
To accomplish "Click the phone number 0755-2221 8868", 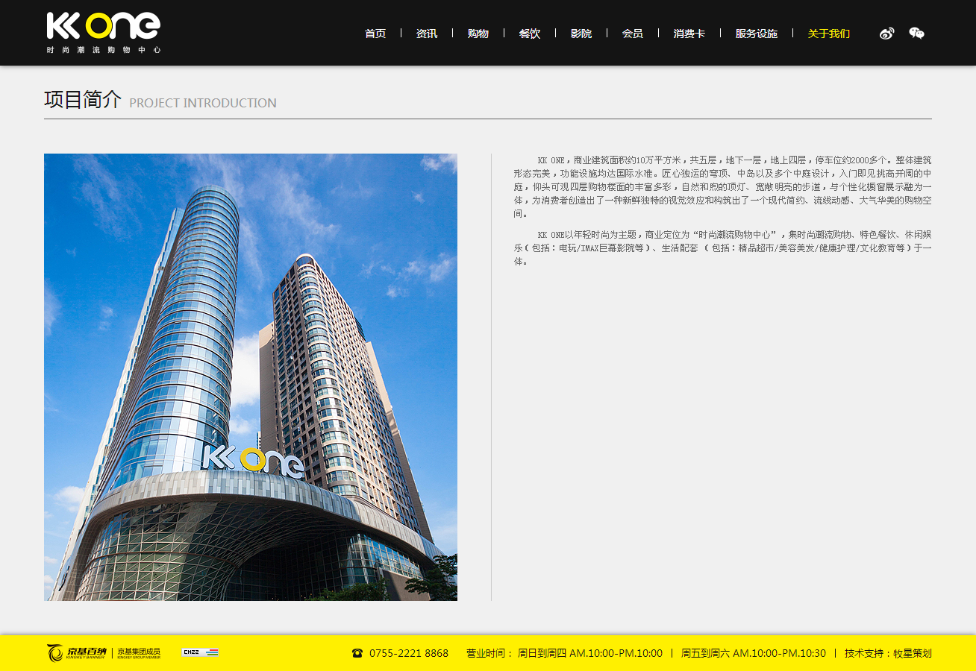I will (x=408, y=652).
